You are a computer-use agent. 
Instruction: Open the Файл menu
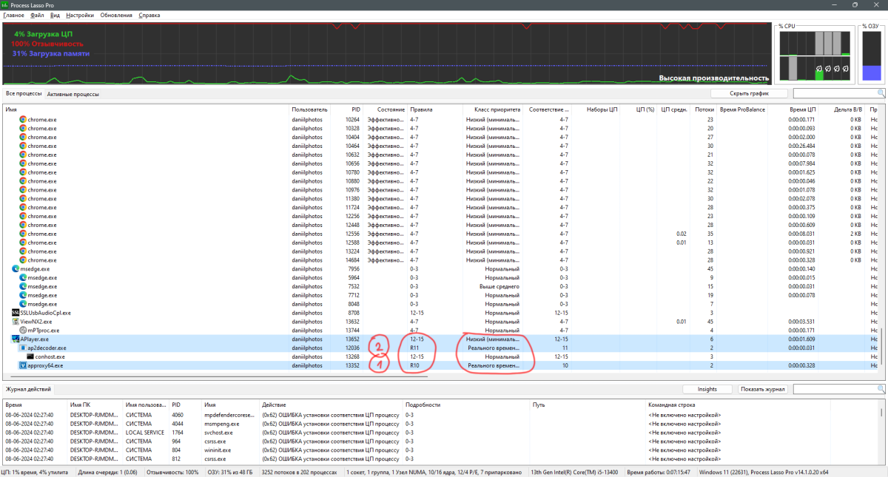[37, 15]
